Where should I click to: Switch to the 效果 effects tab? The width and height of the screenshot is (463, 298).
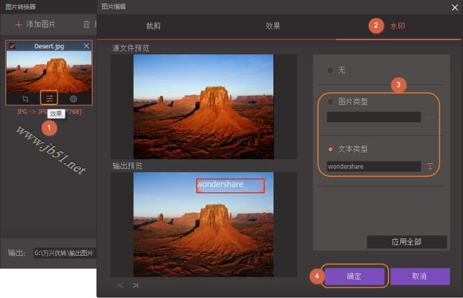(273, 26)
